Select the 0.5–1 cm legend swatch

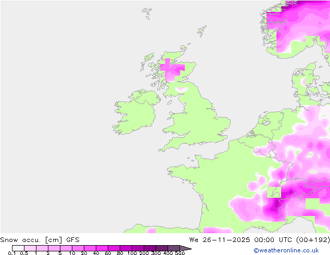[30, 248]
